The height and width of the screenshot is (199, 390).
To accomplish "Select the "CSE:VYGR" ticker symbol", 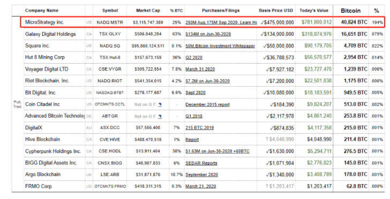I will (x=110, y=70).
